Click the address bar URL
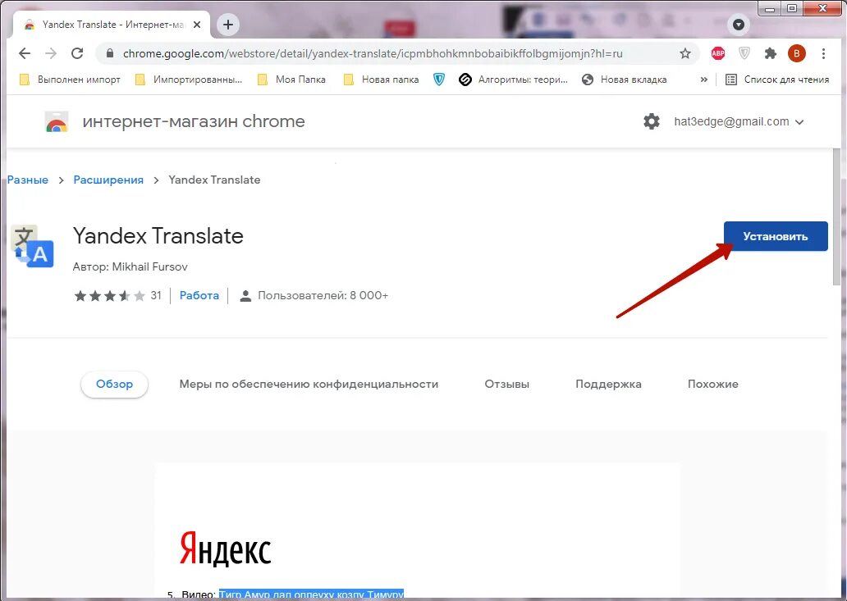The width and height of the screenshot is (847, 601). coord(373,53)
